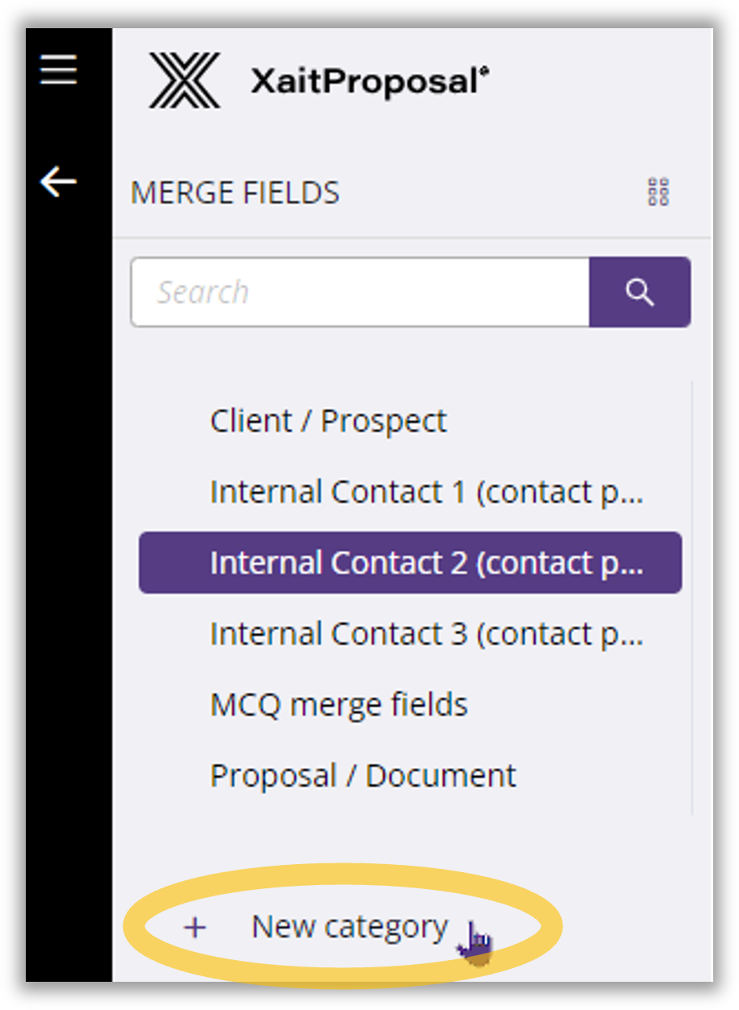
Task: Run a search with the magnifier button
Action: point(640,293)
